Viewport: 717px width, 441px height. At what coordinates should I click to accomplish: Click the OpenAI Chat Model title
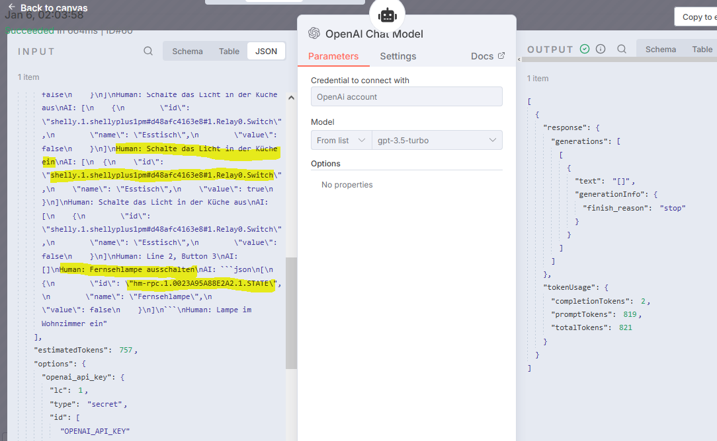(374, 34)
